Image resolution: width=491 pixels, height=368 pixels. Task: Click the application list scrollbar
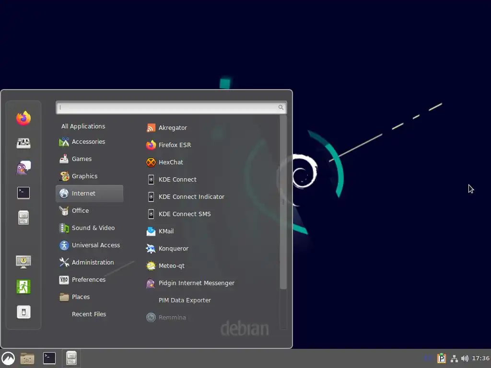(283, 202)
